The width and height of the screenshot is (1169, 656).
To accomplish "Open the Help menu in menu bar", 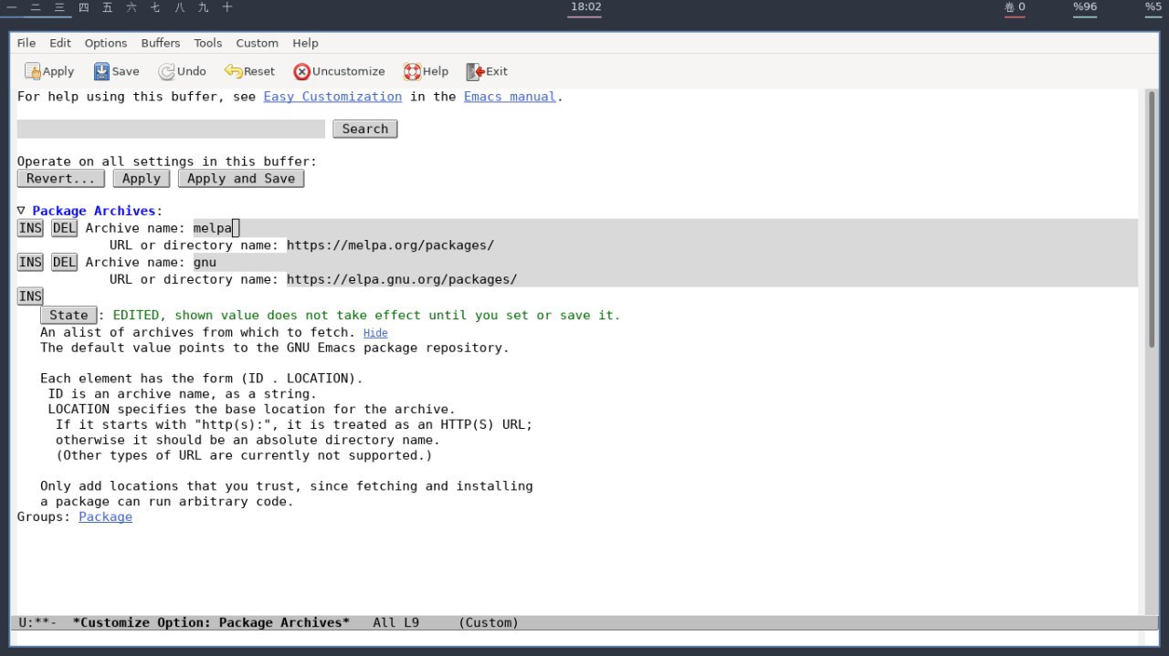I will click(x=305, y=43).
